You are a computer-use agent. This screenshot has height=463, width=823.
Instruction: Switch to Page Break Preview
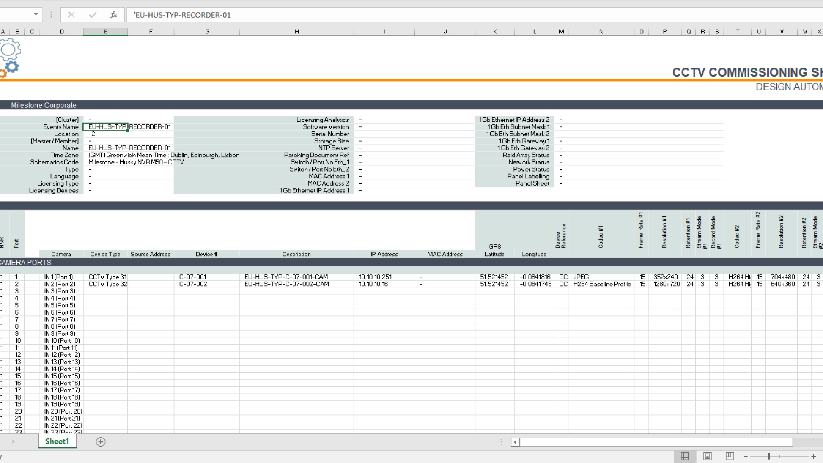click(x=730, y=457)
